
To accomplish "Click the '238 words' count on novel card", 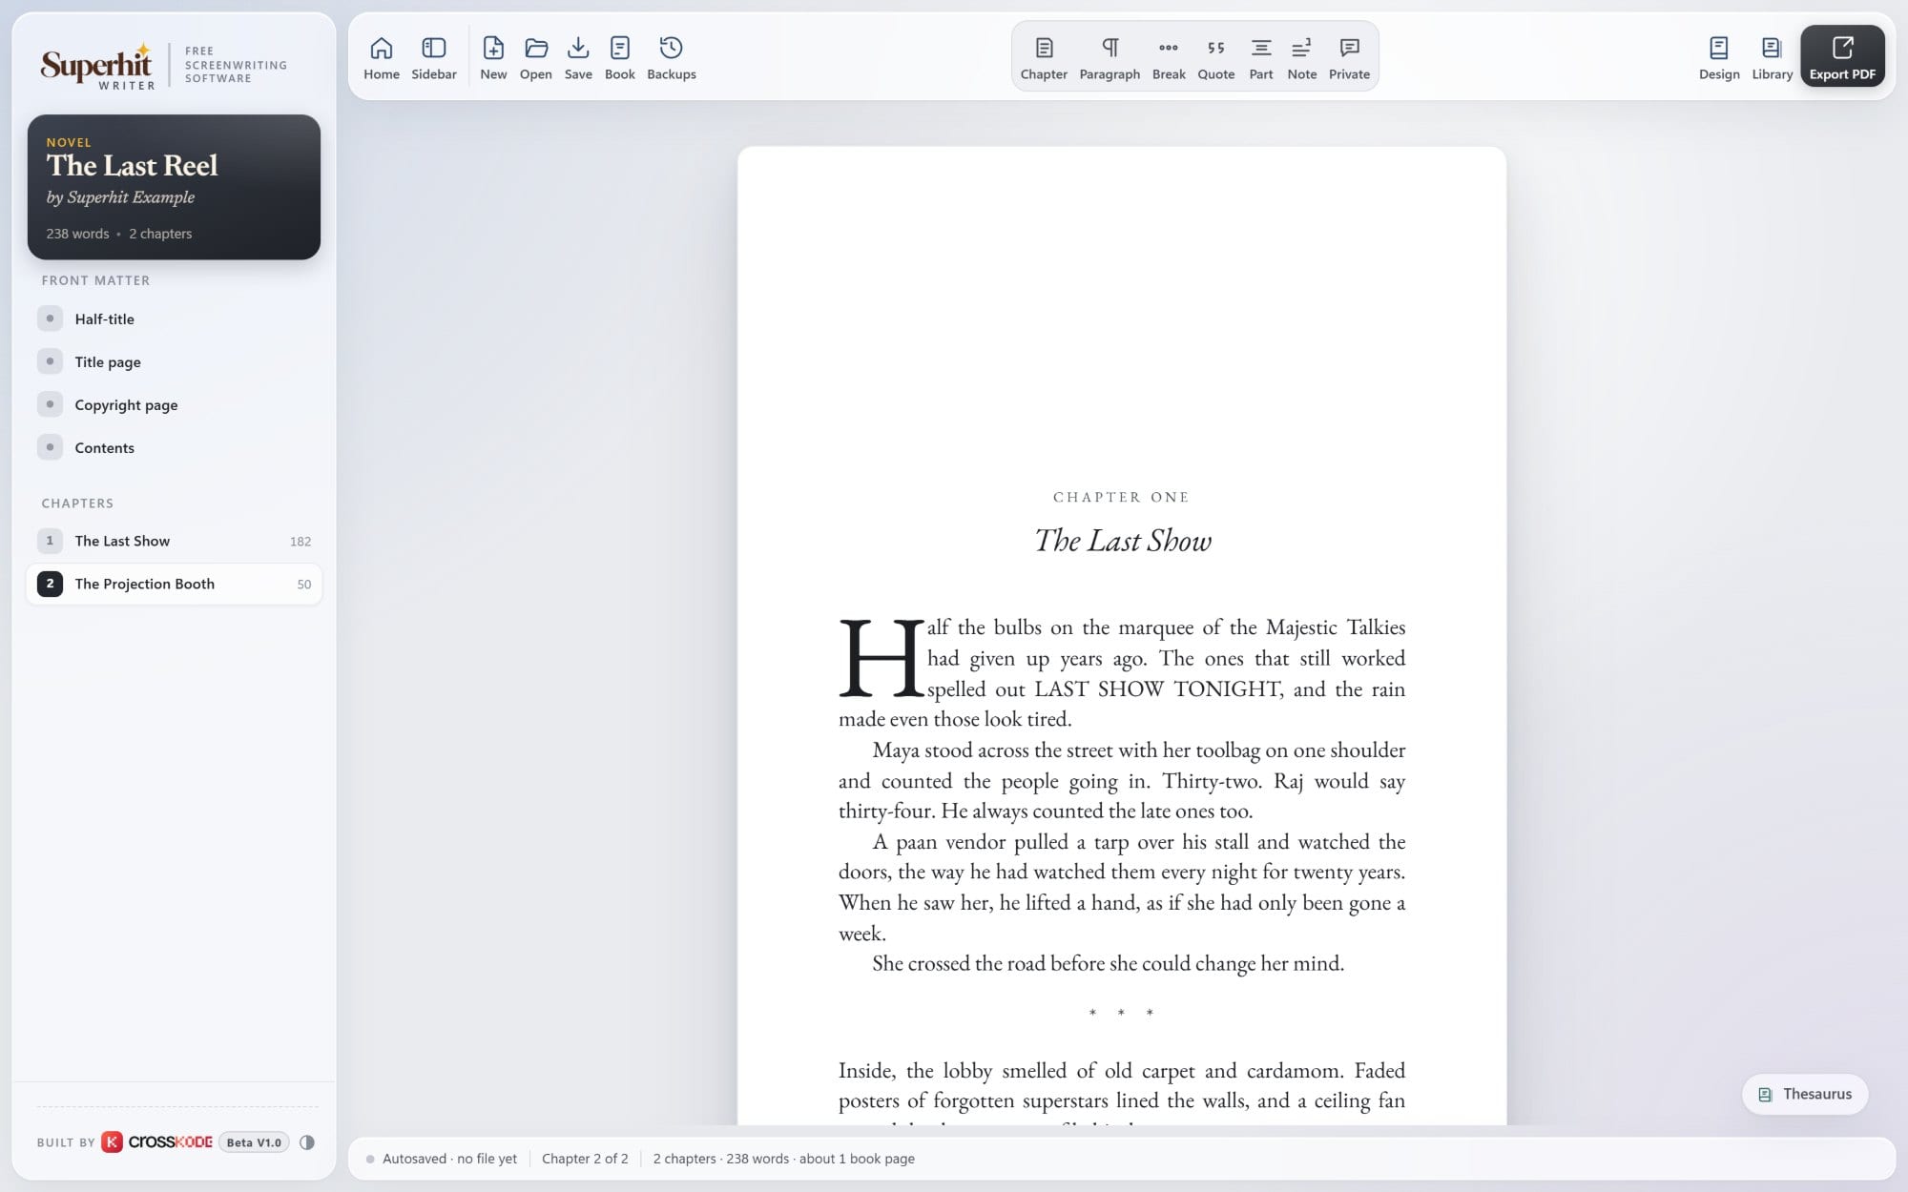I will 77,234.
